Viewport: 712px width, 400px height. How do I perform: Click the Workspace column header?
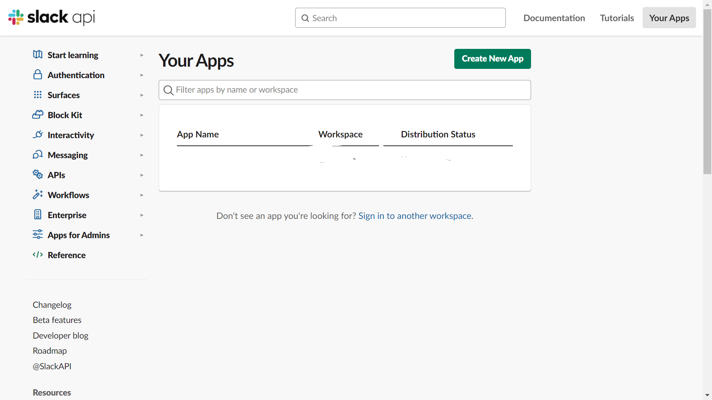point(340,134)
